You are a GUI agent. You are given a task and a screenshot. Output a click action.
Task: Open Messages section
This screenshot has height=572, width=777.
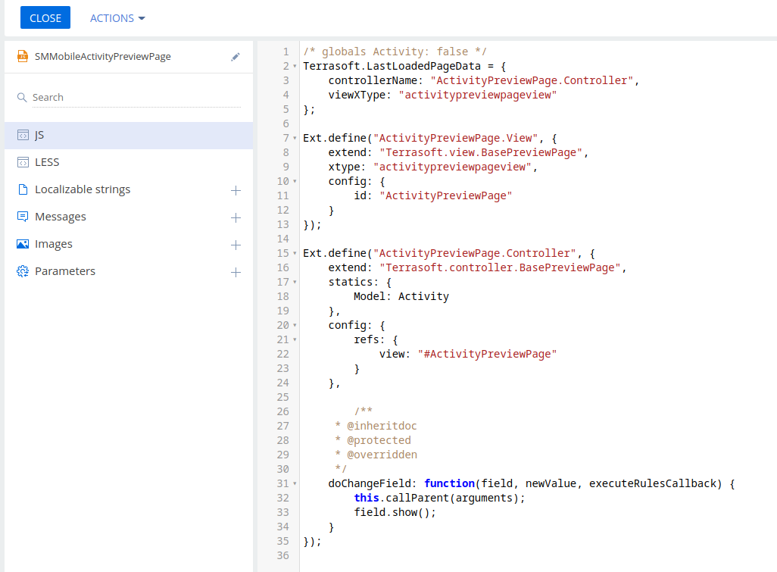coord(61,217)
